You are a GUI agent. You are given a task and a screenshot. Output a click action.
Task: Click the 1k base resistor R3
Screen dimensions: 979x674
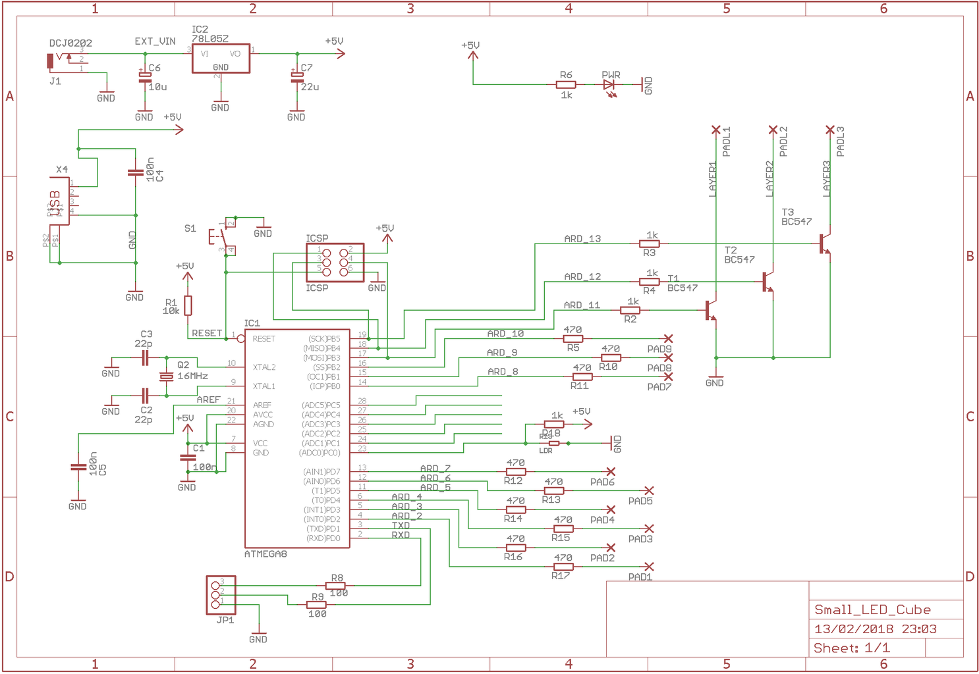[x=650, y=244]
